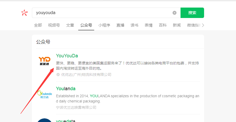Screen dimensions: 236x122
Task: Click the red WeChat search logo icon
Action: (x=25, y=13)
